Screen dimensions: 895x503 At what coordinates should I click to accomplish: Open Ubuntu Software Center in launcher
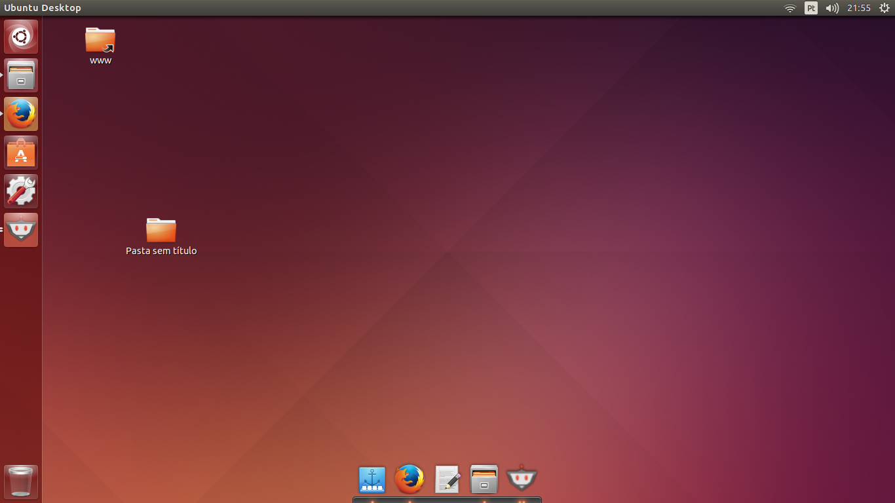[x=21, y=153]
